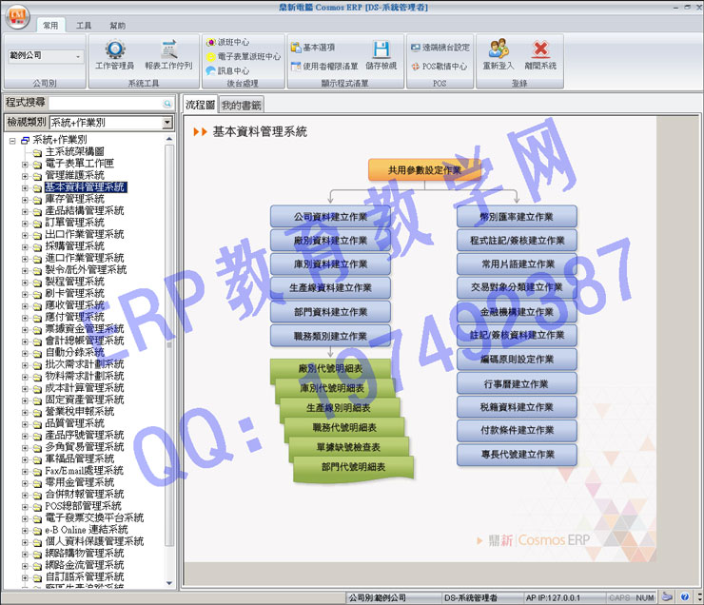
Task: Switch to the 我的書籤 tab
Action: pyautogui.click(x=241, y=106)
